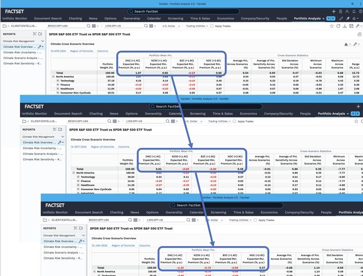363x276 pixels.
Task: Click the right blue arrow in the April 2024 window
Action: (x=333, y=18)
